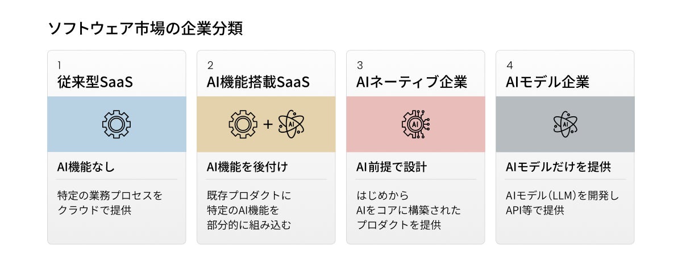
Task: Click the 特定の業務プロセスをクラウドで提供 description
Action: 110,203
